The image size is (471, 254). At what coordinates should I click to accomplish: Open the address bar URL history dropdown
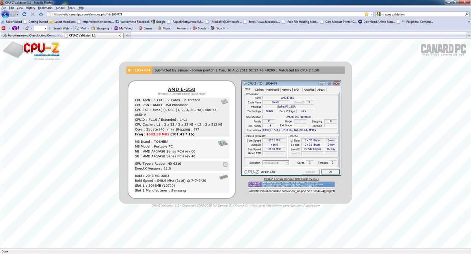coord(371,14)
